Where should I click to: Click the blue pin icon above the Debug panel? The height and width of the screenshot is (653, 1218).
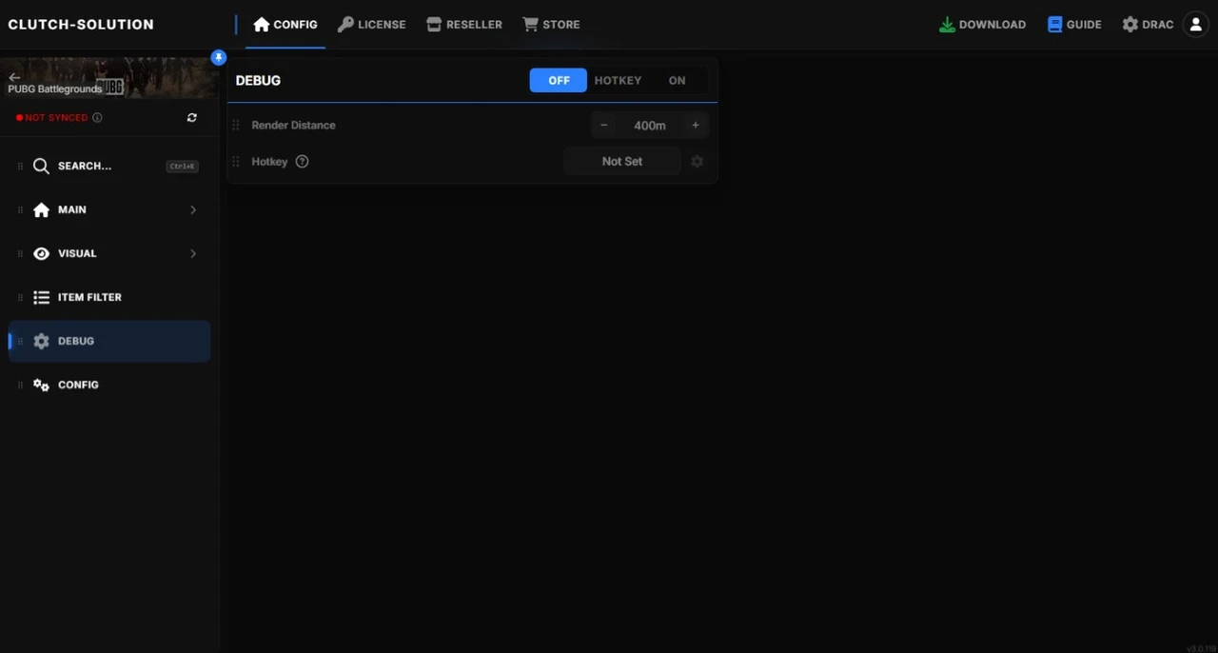(219, 57)
